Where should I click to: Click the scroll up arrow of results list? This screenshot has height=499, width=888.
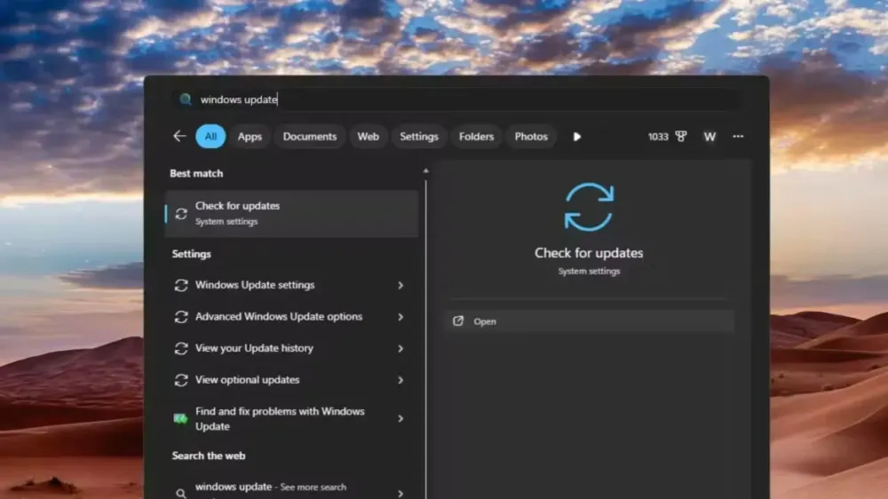coord(426,170)
